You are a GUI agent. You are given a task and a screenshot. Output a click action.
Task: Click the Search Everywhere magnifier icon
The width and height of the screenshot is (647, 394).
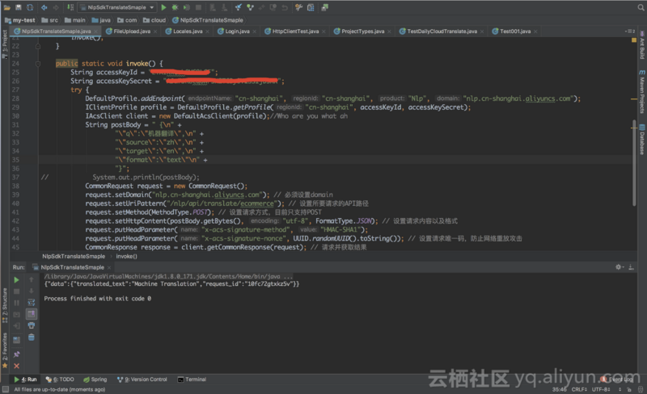pos(641,7)
